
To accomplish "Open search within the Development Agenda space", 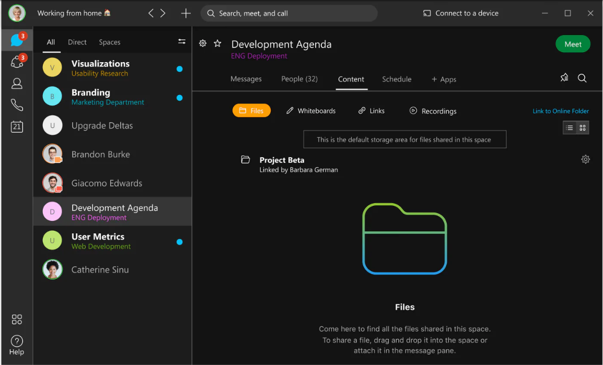I will (x=582, y=78).
